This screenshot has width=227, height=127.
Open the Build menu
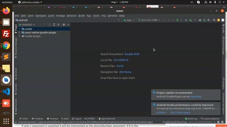[x=82, y=16]
